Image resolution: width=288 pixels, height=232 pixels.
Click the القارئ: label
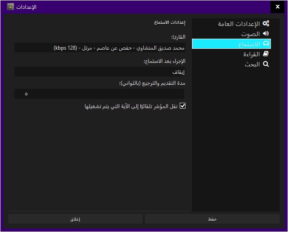click(x=178, y=37)
